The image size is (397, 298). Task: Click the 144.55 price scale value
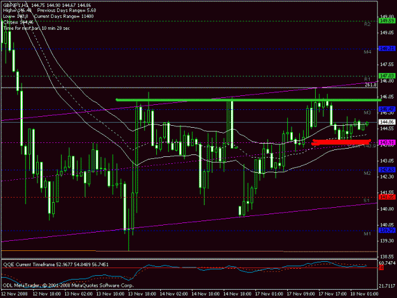click(387, 128)
